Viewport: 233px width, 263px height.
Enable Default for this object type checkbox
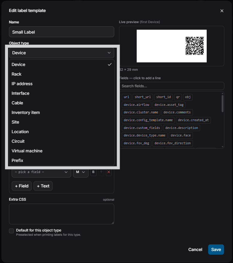tap(11, 231)
